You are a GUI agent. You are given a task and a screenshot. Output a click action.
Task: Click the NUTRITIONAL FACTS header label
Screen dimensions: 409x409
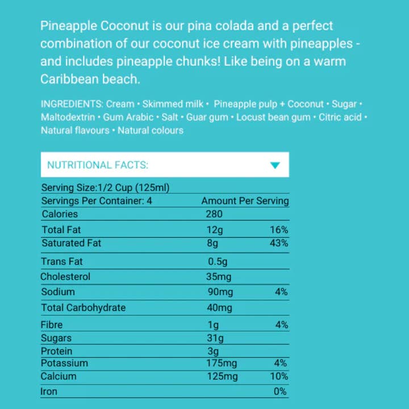click(x=98, y=165)
